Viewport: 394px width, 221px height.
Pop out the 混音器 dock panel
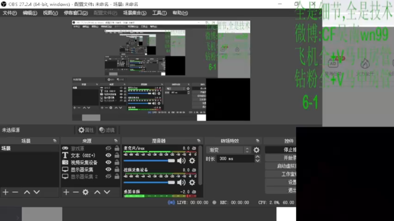point(199,141)
